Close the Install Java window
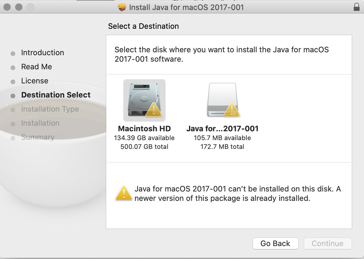Image resolution: width=364 pixels, height=259 pixels. click(x=7, y=7)
